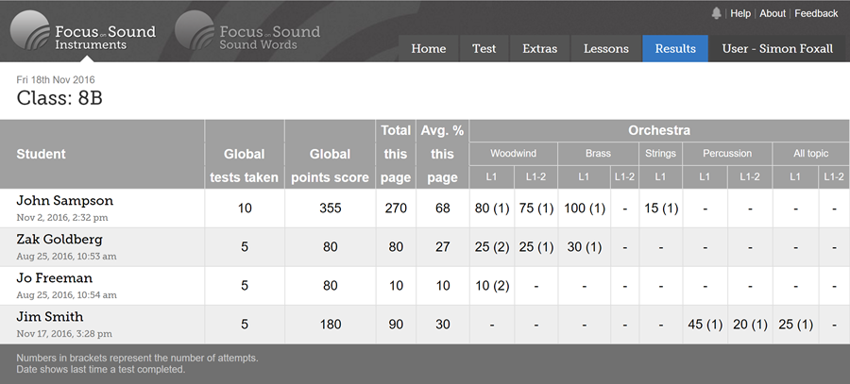Sort by Global tests taken header

pos(245,155)
